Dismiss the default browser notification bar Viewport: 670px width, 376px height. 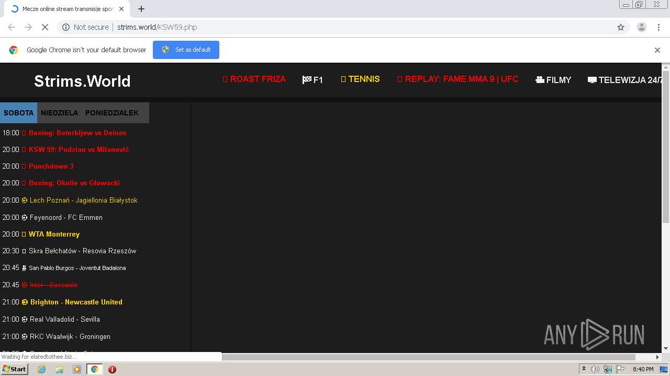(657, 50)
